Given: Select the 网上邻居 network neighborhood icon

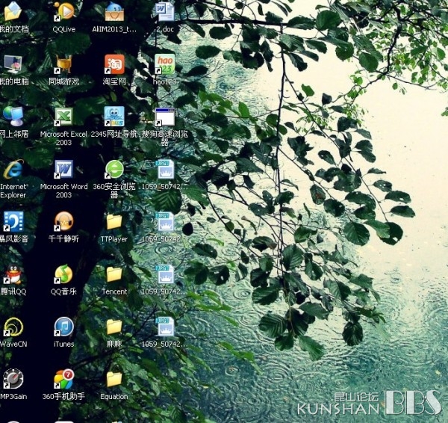Looking at the screenshot, I should point(13,116).
